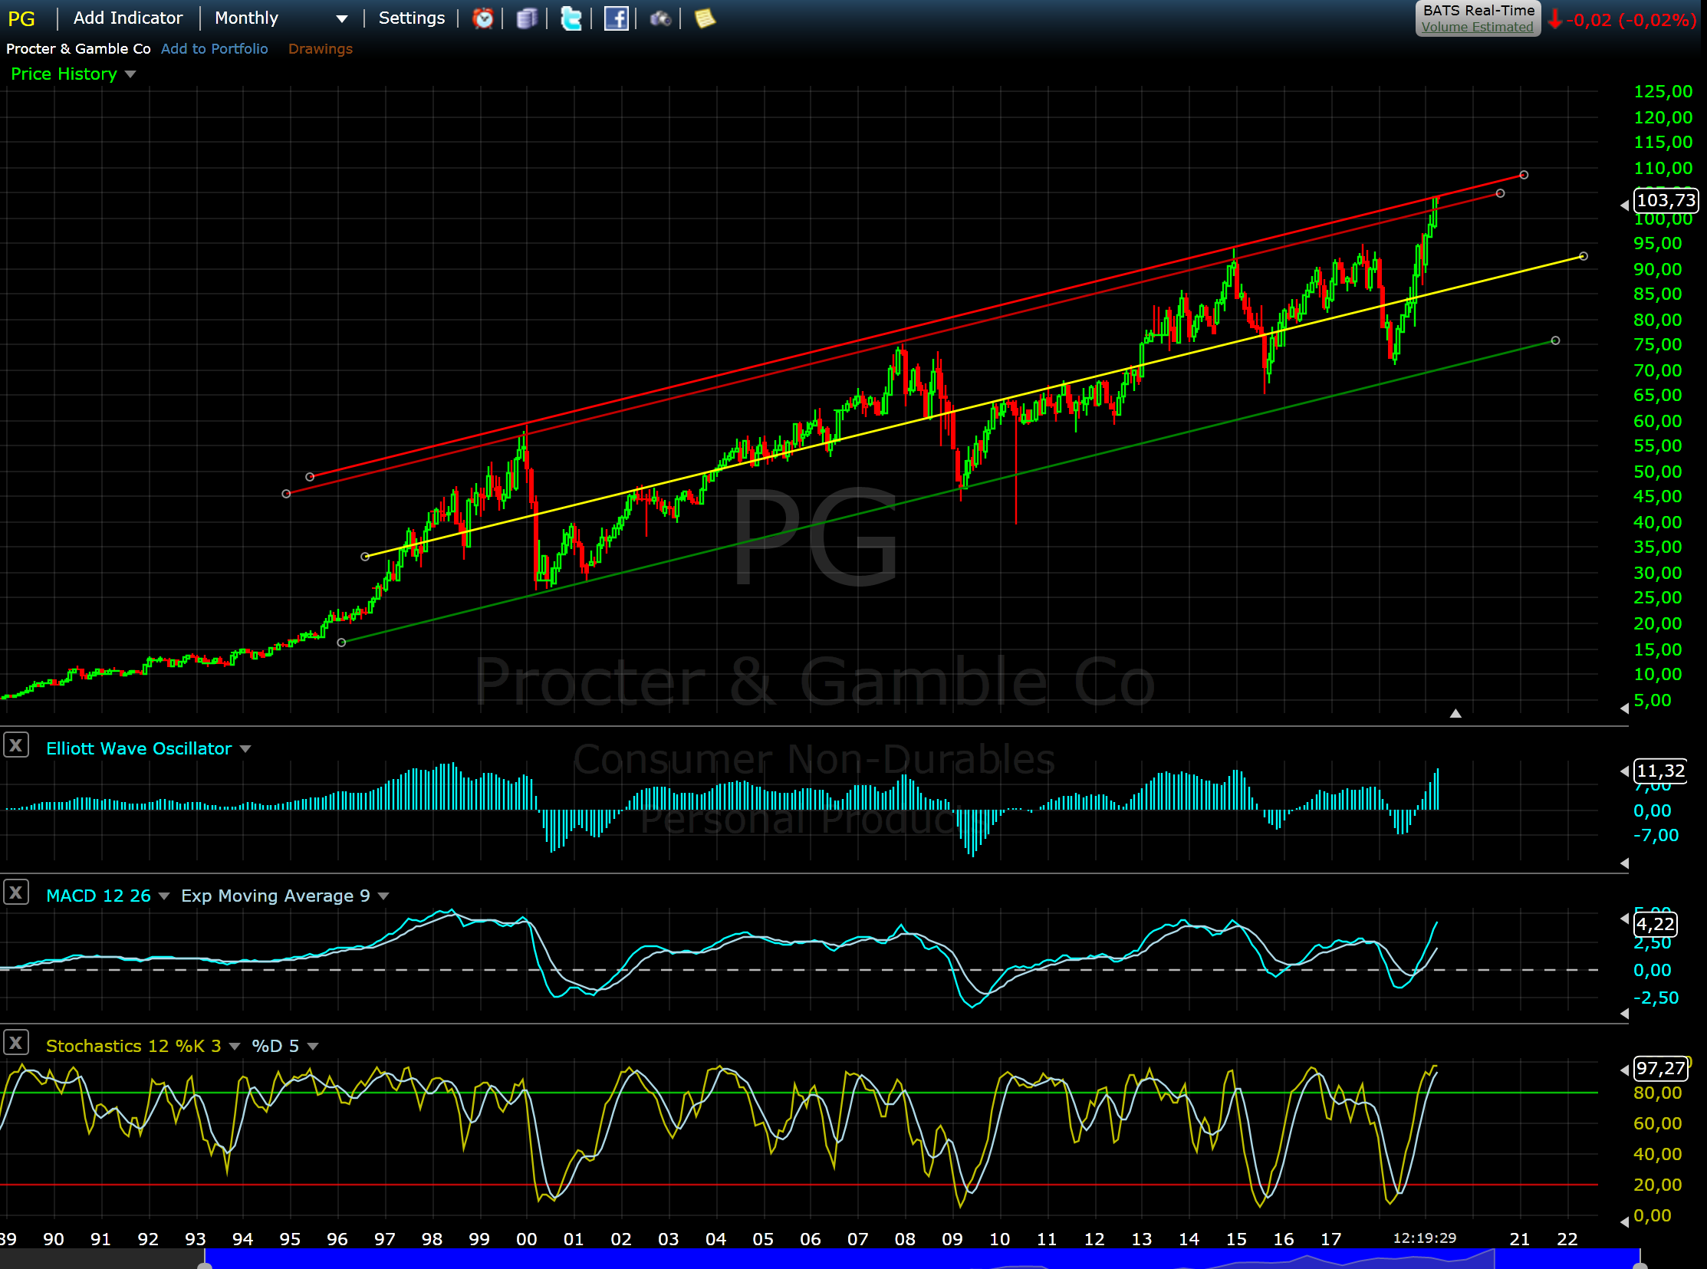
Task: Close the Stochastics indicator pane
Action: point(16,1043)
